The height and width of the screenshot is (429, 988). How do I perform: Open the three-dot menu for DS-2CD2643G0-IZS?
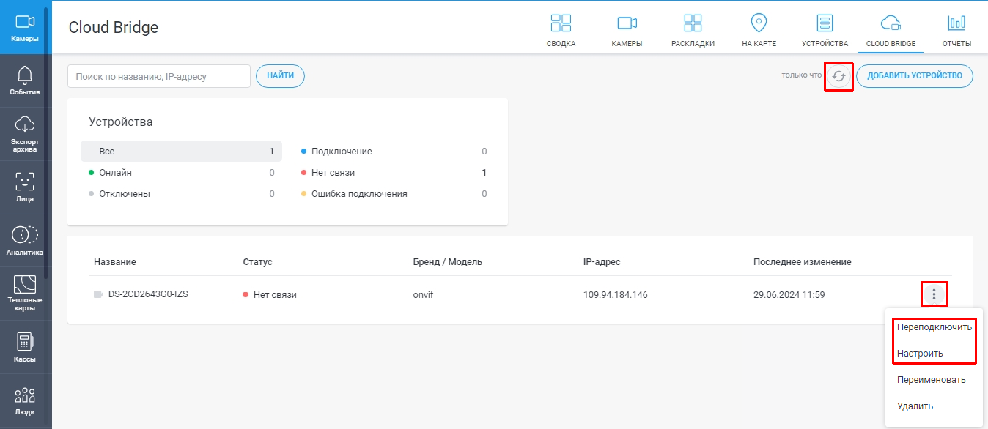click(934, 294)
